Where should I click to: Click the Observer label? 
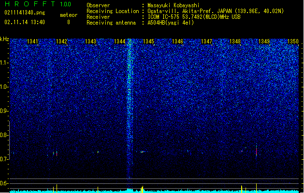click(x=98, y=5)
